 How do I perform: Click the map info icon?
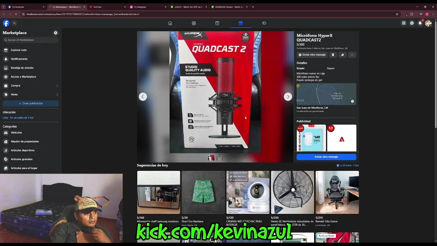(353, 101)
